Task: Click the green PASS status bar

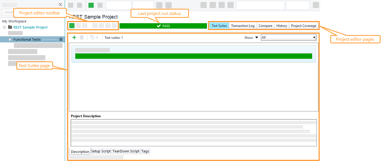Action: tap(163, 25)
